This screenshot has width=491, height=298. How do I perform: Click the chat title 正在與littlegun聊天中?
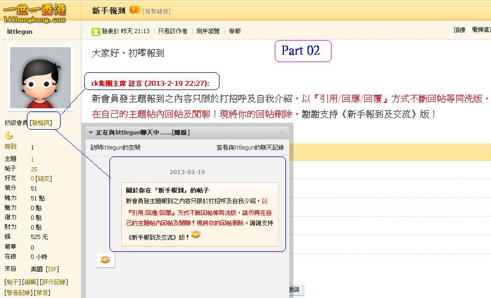(143, 132)
